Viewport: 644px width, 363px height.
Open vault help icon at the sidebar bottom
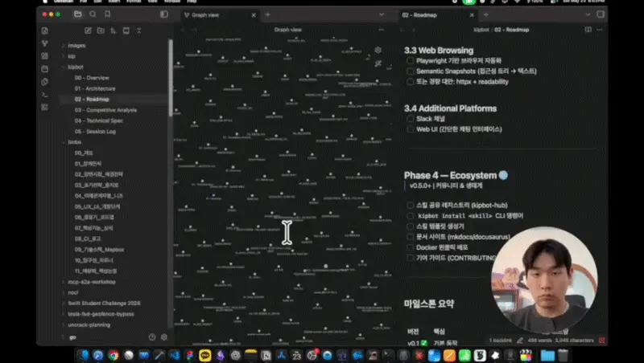(x=152, y=336)
